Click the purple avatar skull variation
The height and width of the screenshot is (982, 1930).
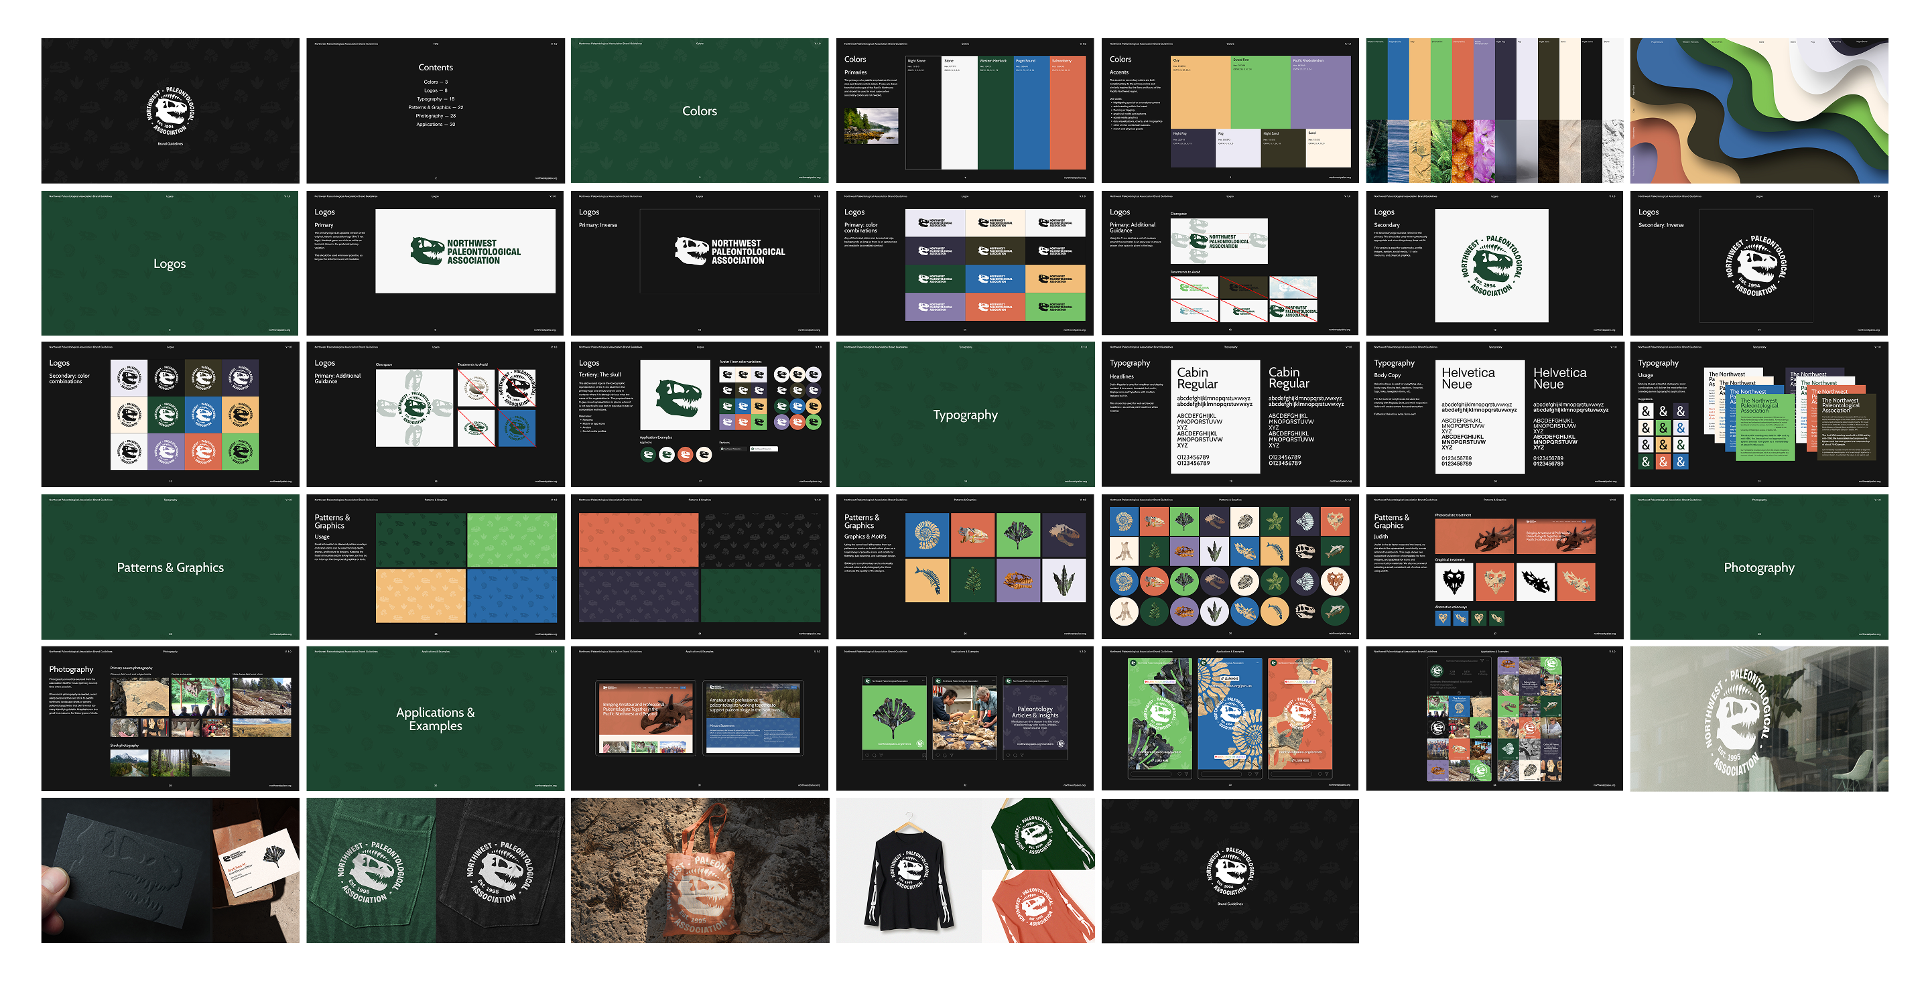(782, 422)
